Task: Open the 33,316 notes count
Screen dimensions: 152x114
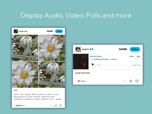Action: (20, 106)
